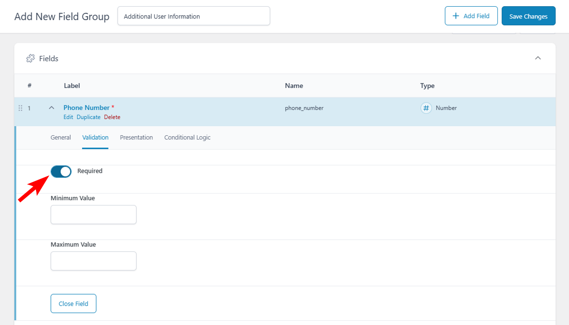Viewport: 569px width, 325px height.
Task: Click the puzzle piece icon beside Fields
Action: pos(30,58)
